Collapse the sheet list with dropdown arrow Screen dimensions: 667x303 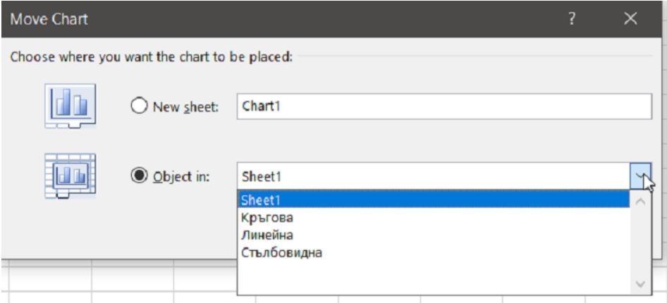click(x=640, y=176)
